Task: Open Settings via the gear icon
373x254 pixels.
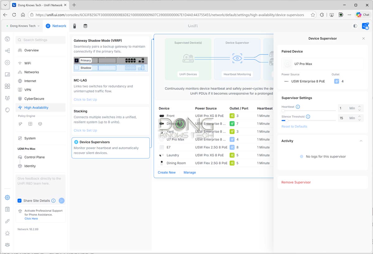Action: pos(7,197)
